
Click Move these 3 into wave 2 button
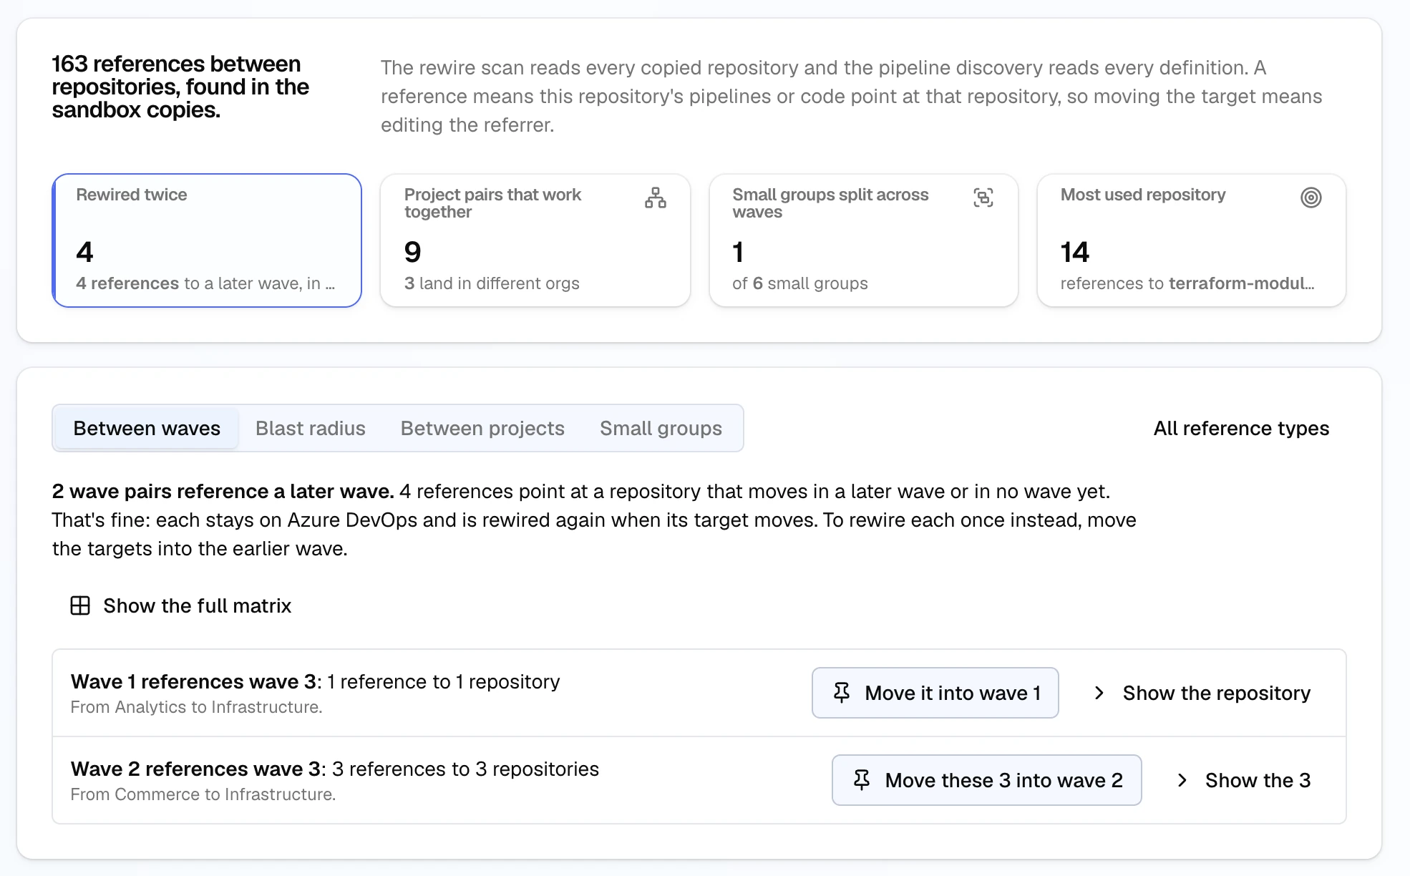(x=987, y=780)
